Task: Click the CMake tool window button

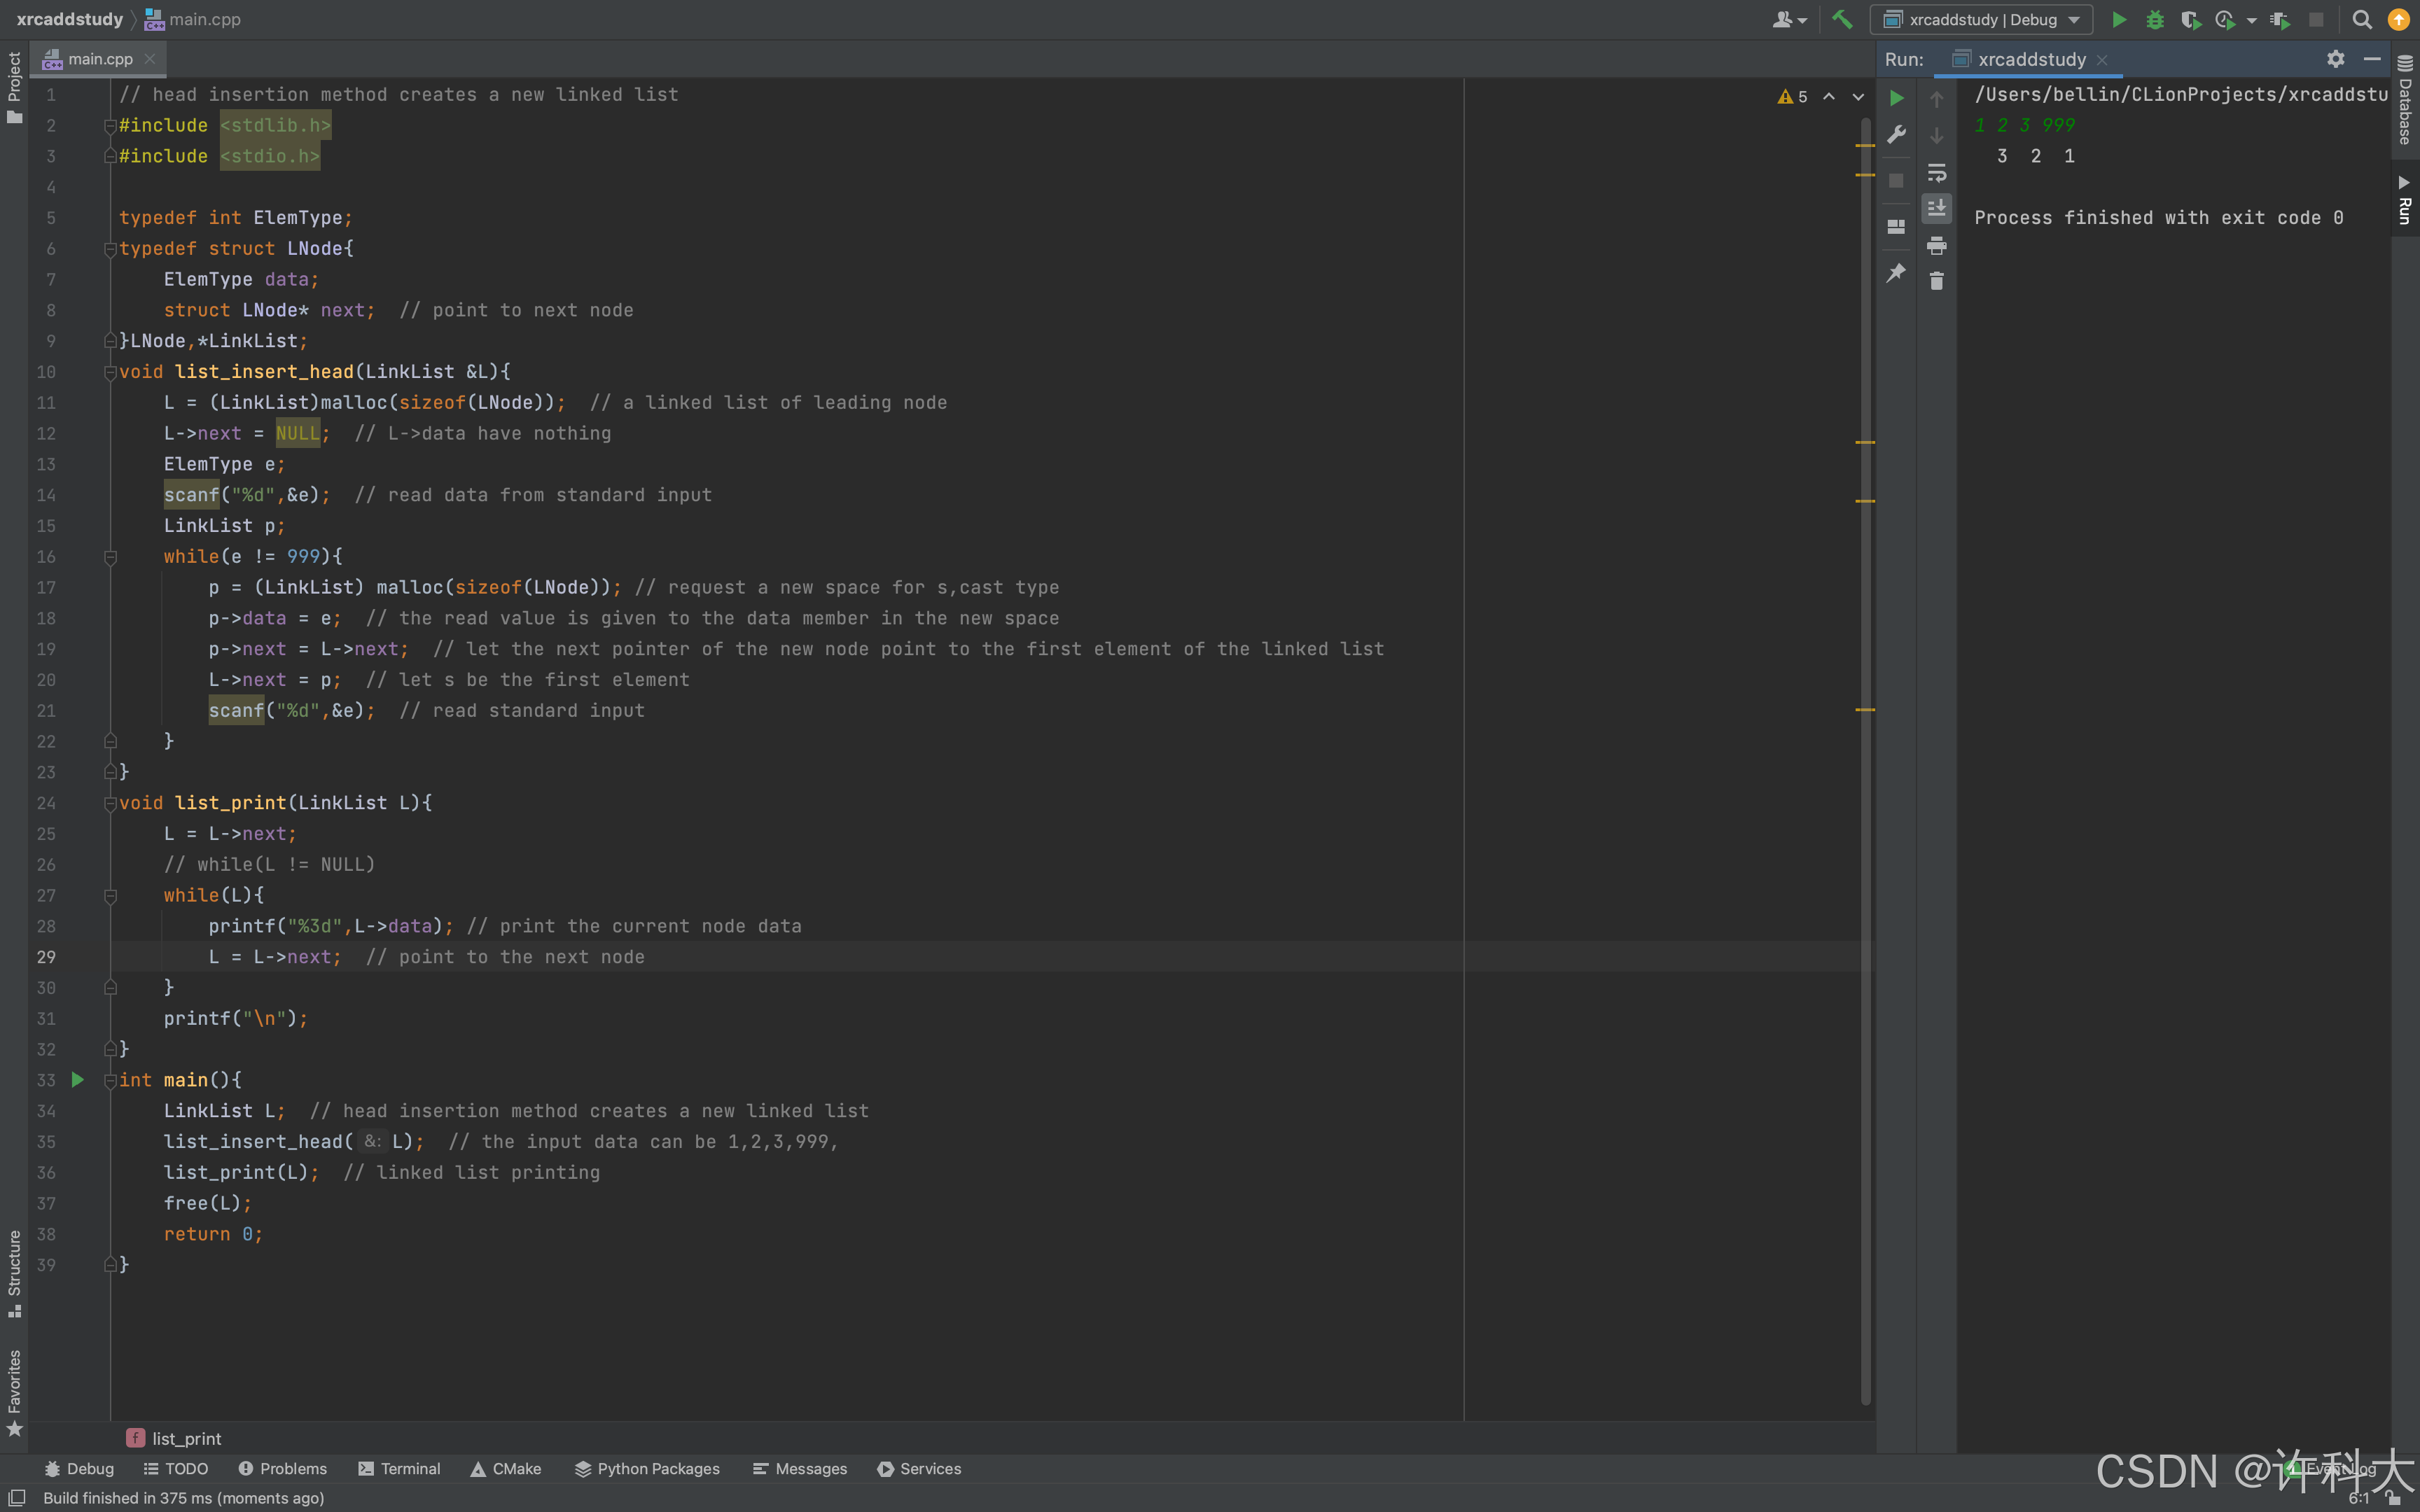Action: coord(505,1468)
